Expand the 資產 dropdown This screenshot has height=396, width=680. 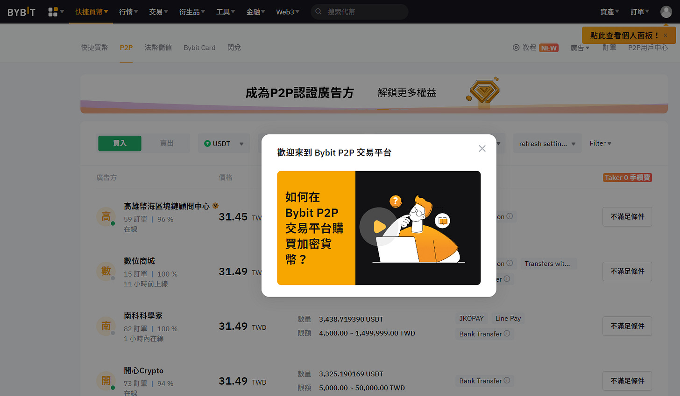tap(609, 12)
